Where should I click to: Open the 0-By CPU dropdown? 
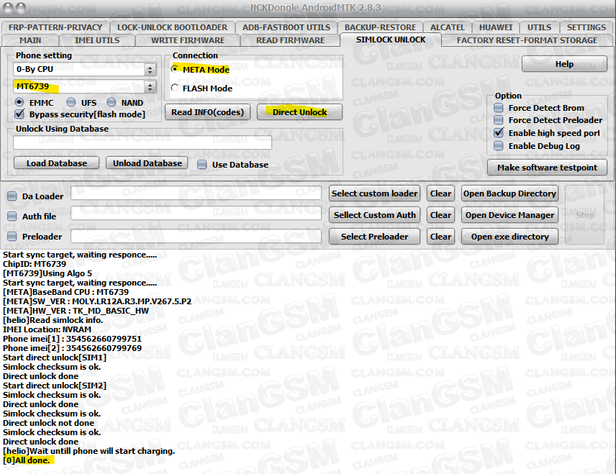pos(85,70)
